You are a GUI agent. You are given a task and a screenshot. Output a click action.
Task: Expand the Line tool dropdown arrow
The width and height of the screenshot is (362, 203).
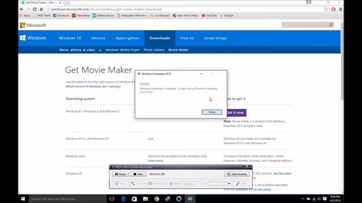pos(144,184)
